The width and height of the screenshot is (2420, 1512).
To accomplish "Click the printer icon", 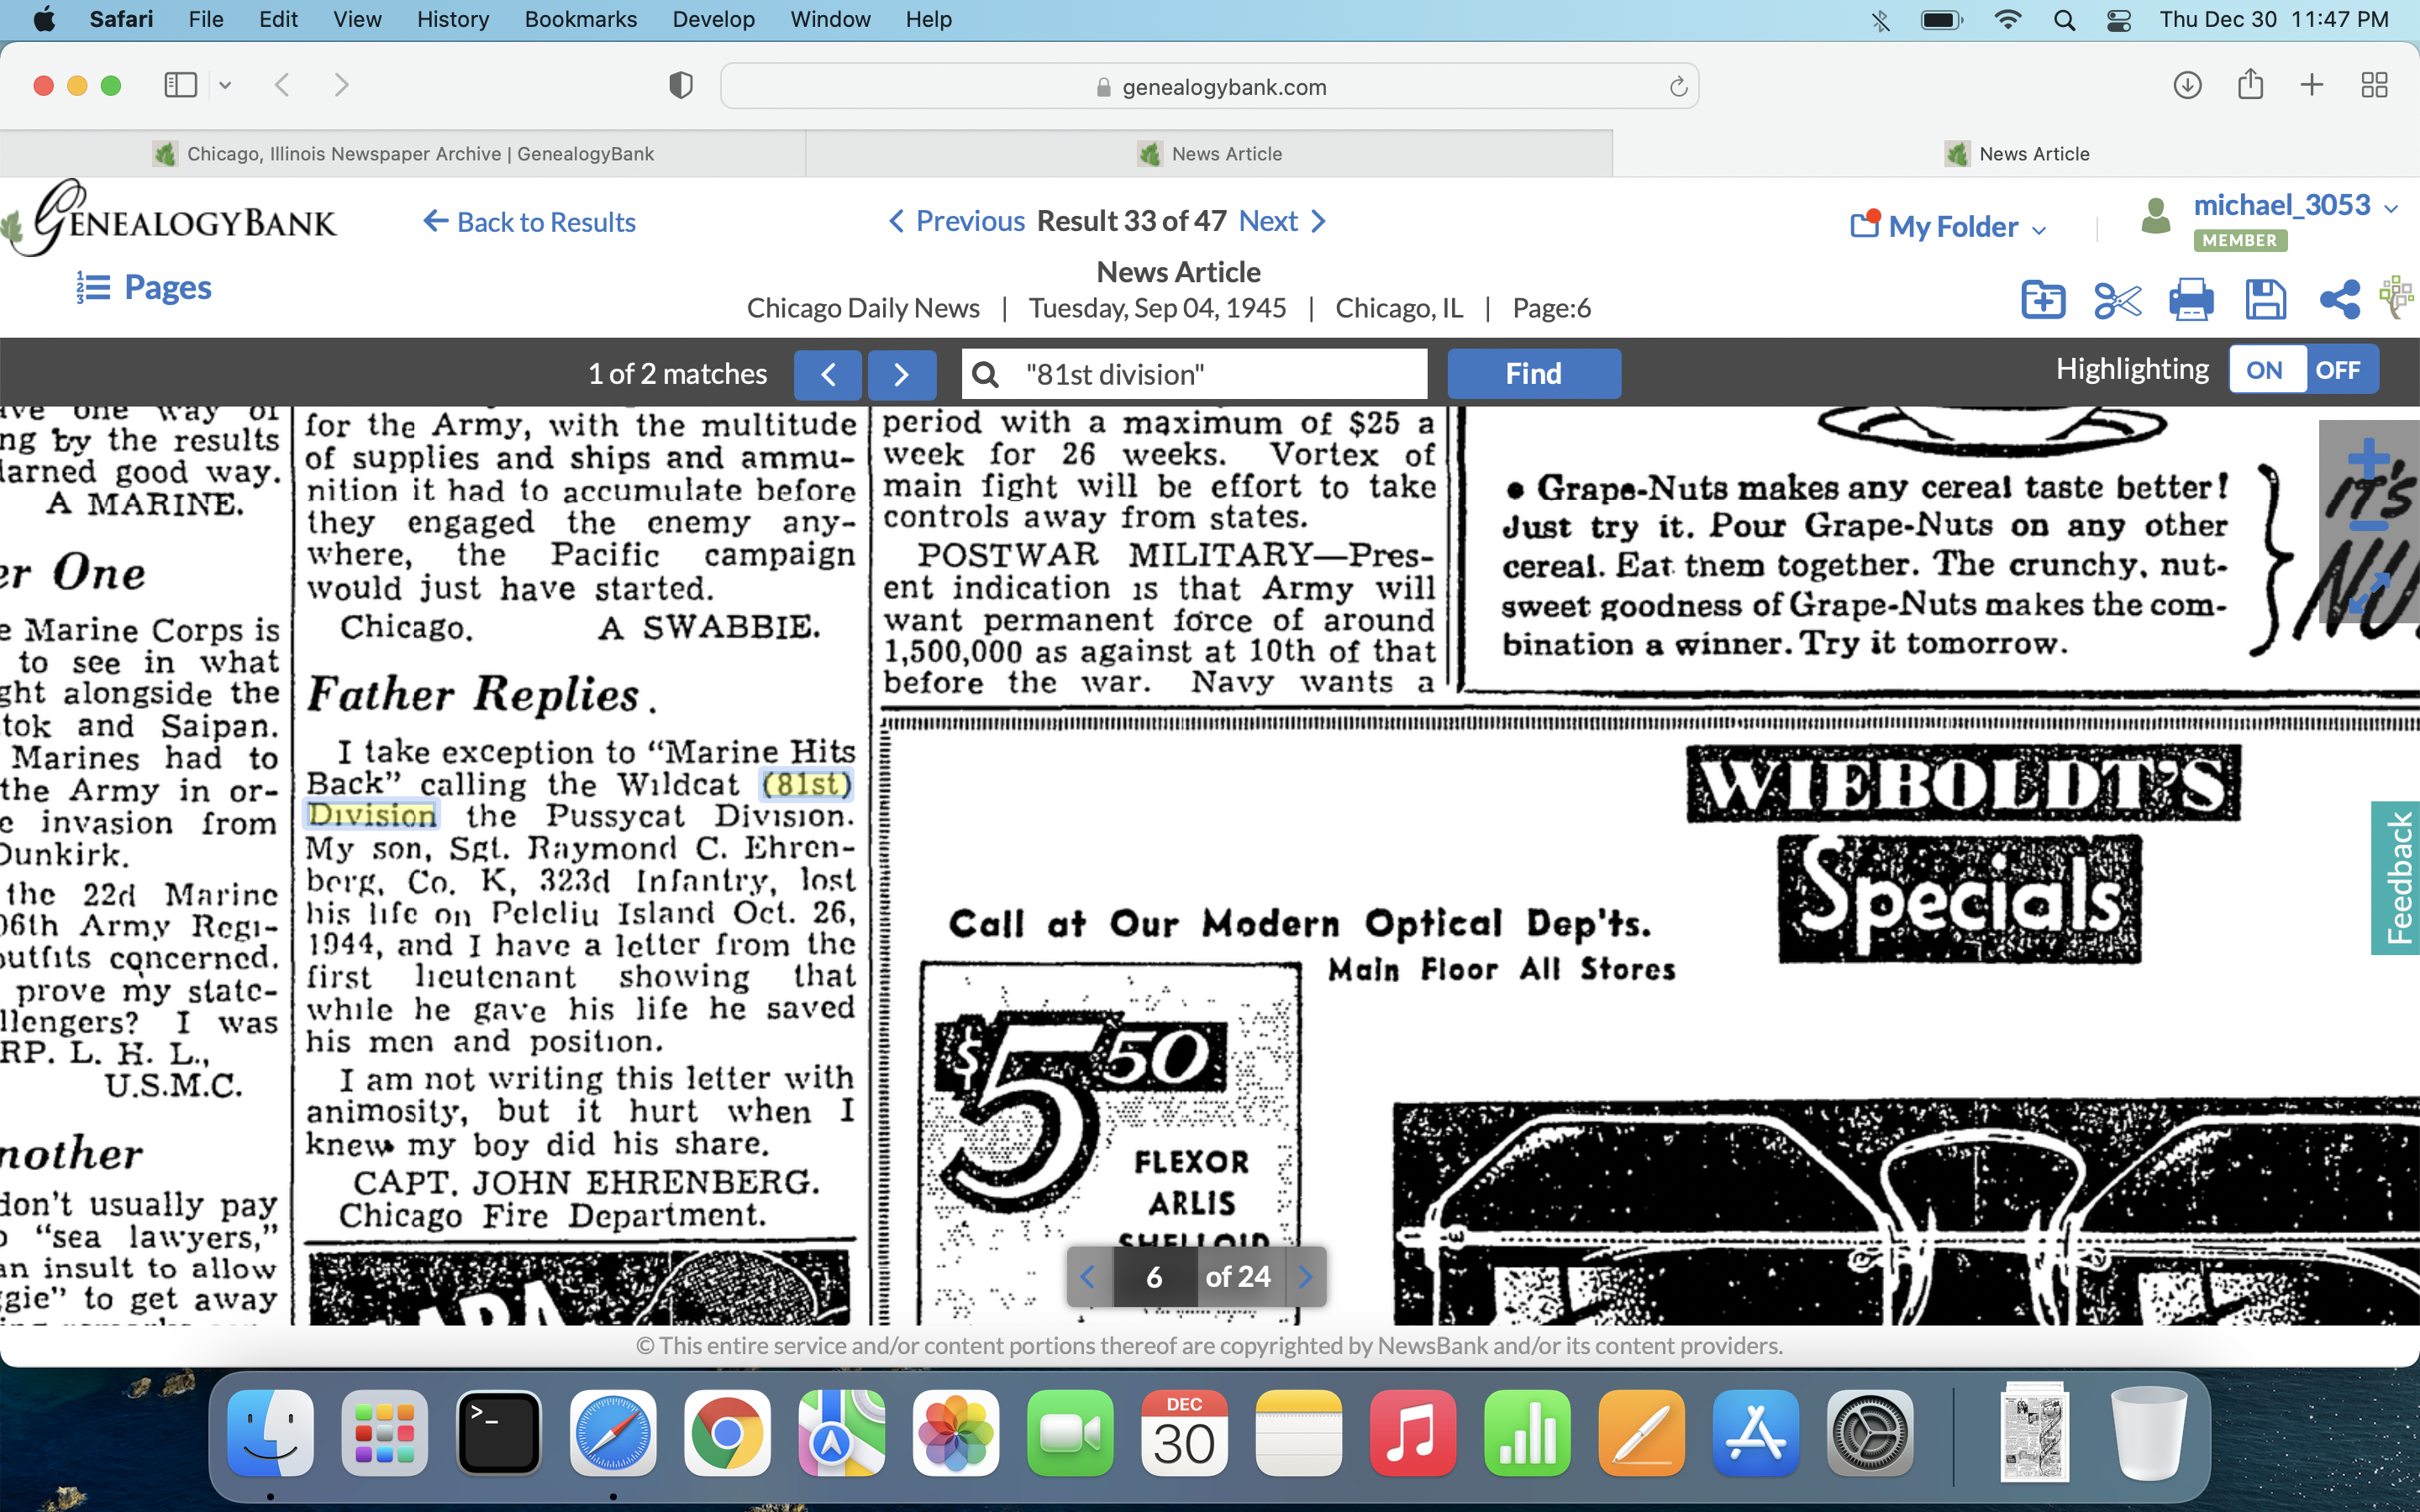I will 2190,300.
